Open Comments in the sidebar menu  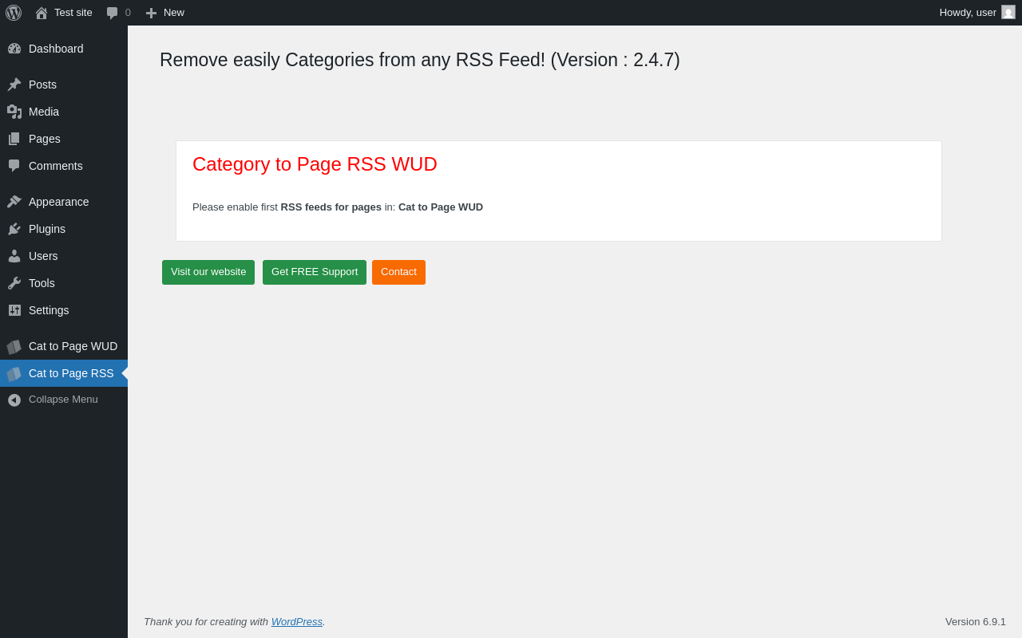(x=64, y=166)
